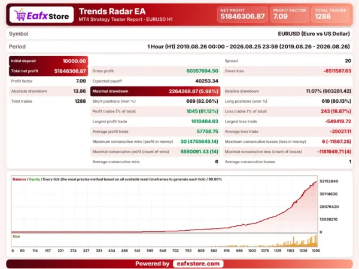Viewport: 359px width, 269px height.
Task: Click the Maximal consecutive profit 5550061.43 (14) value
Action: (199, 152)
